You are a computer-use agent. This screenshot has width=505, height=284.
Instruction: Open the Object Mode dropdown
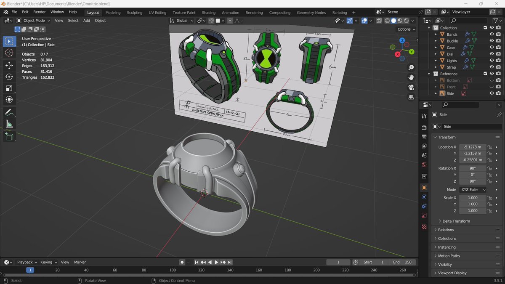[34, 21]
